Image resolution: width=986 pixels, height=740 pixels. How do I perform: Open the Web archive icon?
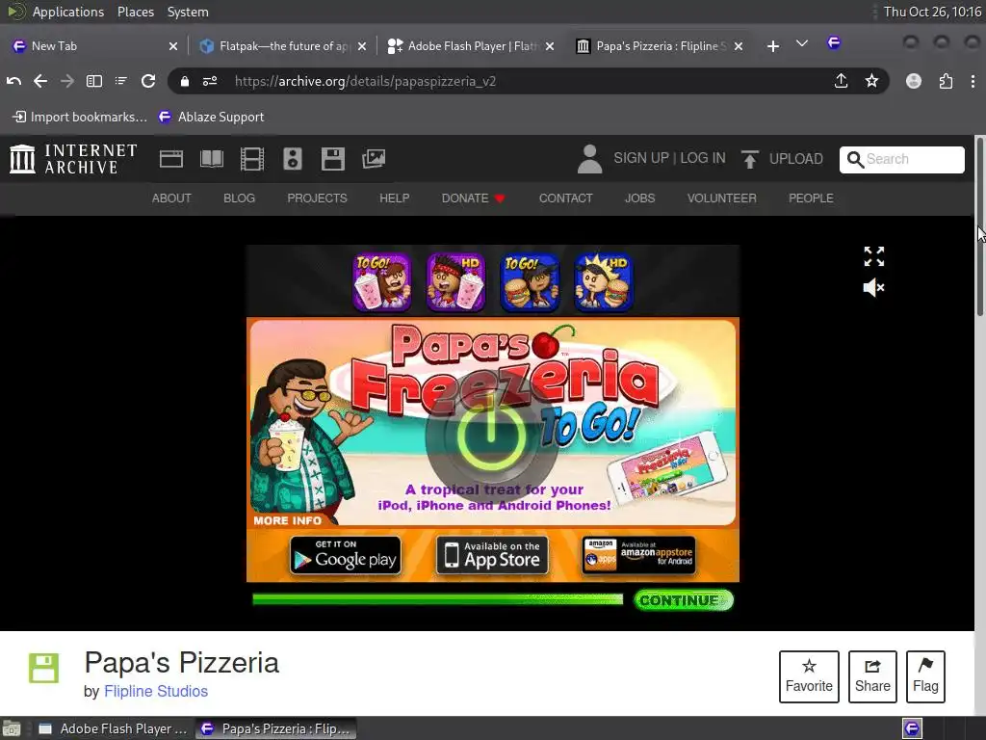point(171,159)
